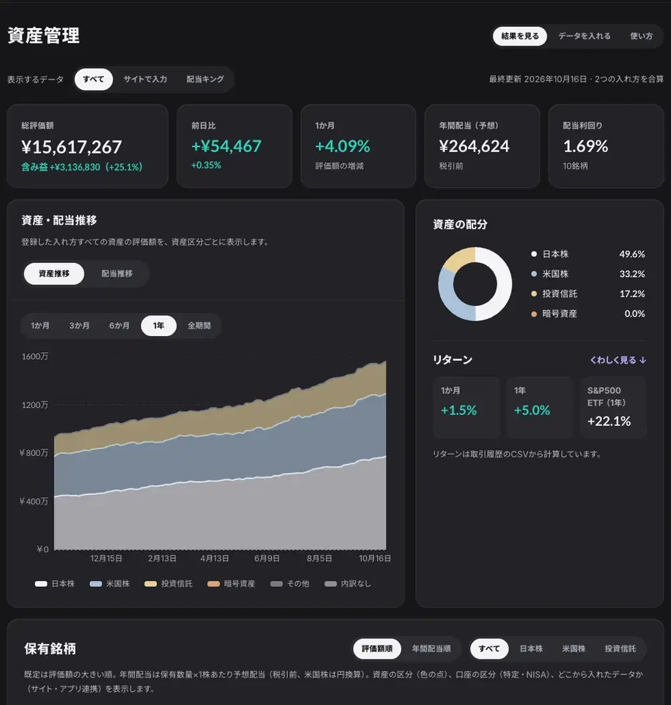Image resolution: width=671 pixels, height=705 pixels.
Task: Click the orange 暗号資産 dot in allocation list
Action: pyautogui.click(x=534, y=314)
